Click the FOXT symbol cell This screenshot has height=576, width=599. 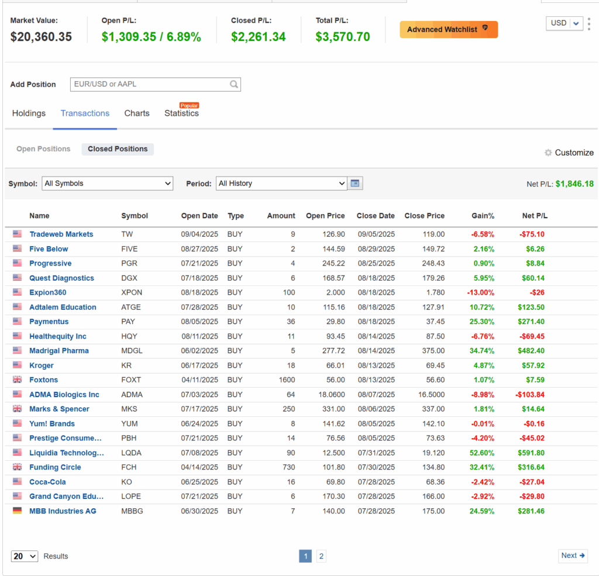[131, 380]
